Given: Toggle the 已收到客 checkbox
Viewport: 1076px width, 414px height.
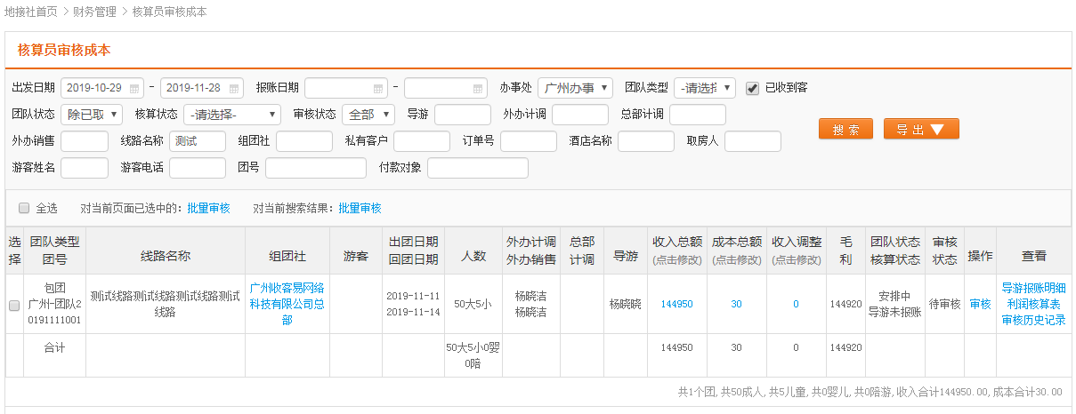Looking at the screenshot, I should (752, 88).
